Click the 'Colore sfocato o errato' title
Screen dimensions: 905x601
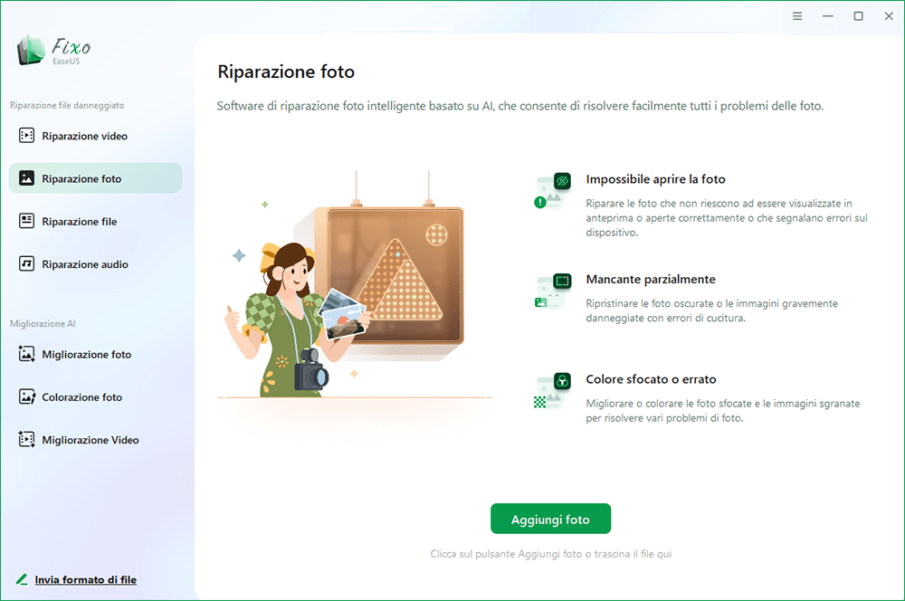coord(651,378)
